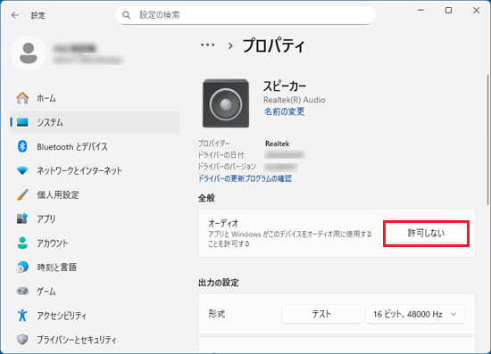Expand the breadcrumb ellipsis menu

click(x=208, y=45)
